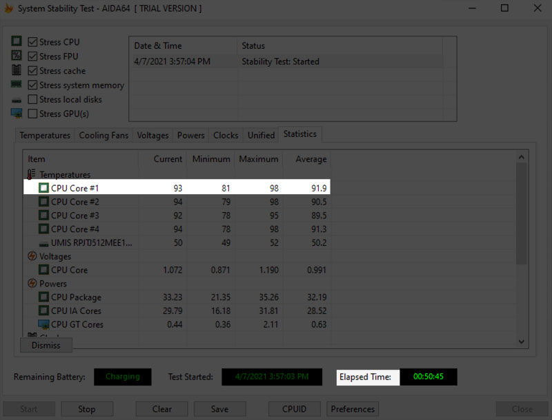552x420 pixels.
Task: Click the Current column header
Action: [162, 159]
